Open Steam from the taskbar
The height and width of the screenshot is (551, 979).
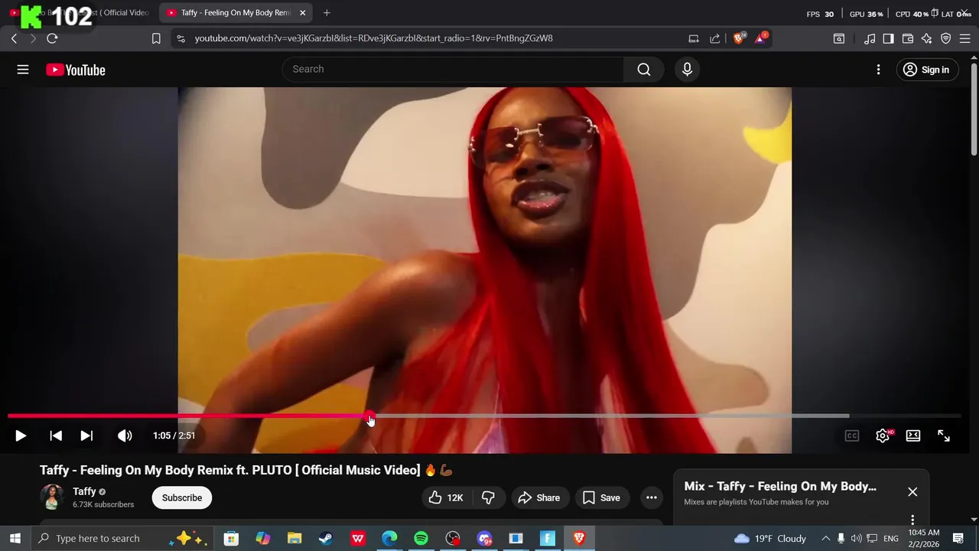(x=326, y=538)
